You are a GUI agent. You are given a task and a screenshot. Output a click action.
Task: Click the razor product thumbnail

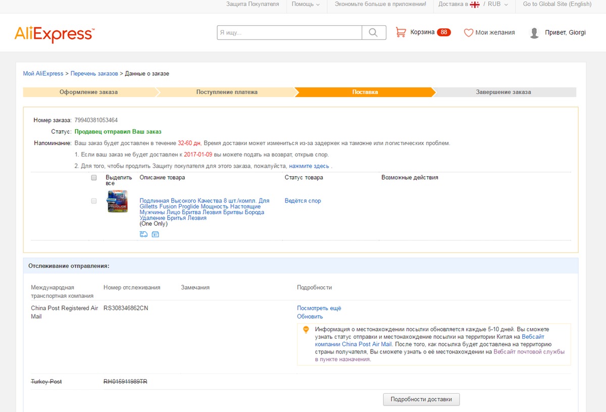pos(117,201)
